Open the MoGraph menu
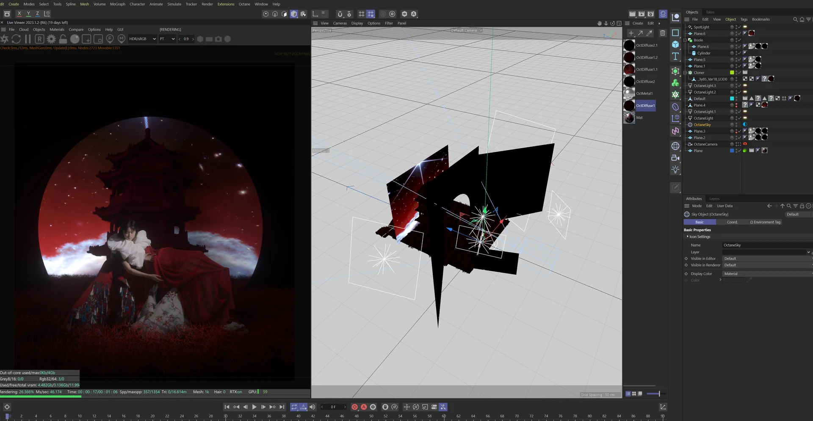Screen dimensions: 813x421 click(118, 4)
